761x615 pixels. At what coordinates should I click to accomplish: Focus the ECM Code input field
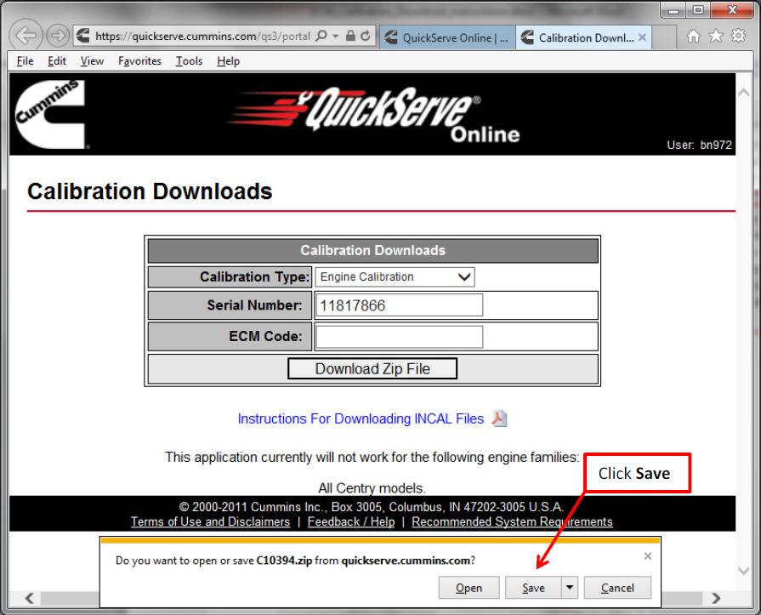[x=399, y=336]
